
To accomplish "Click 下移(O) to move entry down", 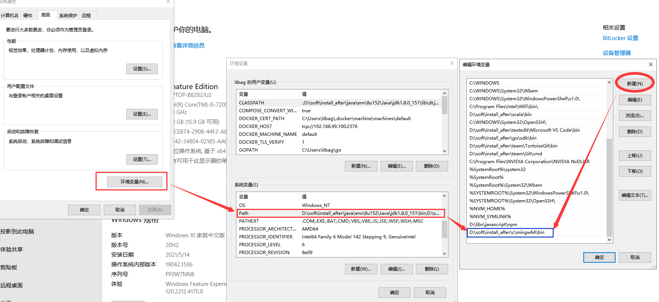I will pyautogui.click(x=635, y=171).
